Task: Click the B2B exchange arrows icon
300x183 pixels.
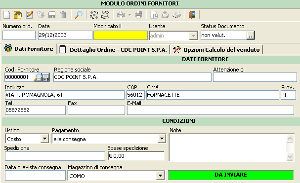Action: [105, 15]
